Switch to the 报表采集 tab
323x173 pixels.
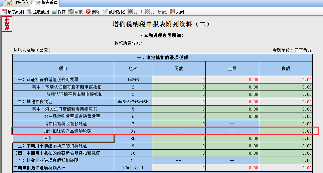(x=46, y=3)
